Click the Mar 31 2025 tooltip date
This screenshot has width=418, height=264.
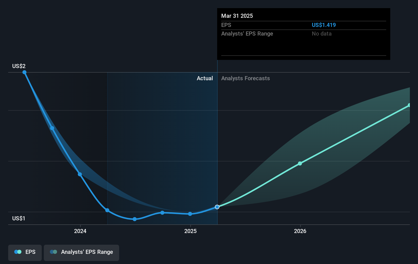click(237, 16)
